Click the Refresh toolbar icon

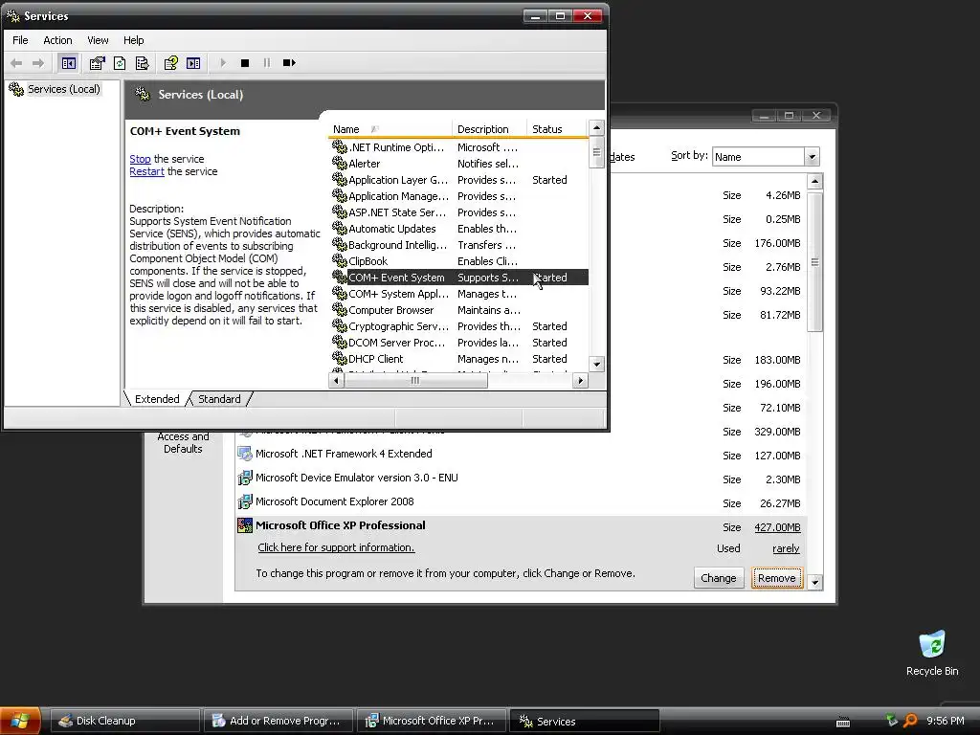point(120,63)
